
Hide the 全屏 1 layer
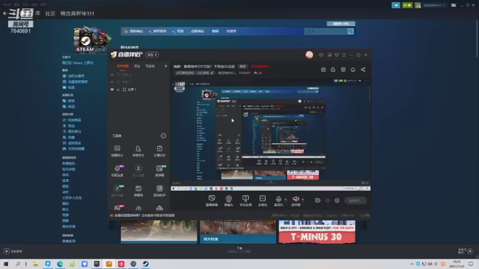point(112,89)
